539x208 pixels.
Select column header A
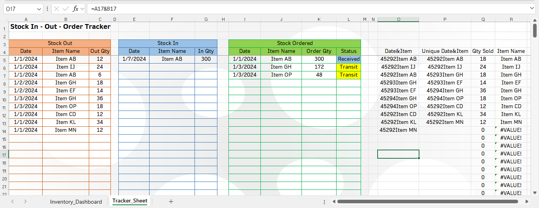pos(26,19)
